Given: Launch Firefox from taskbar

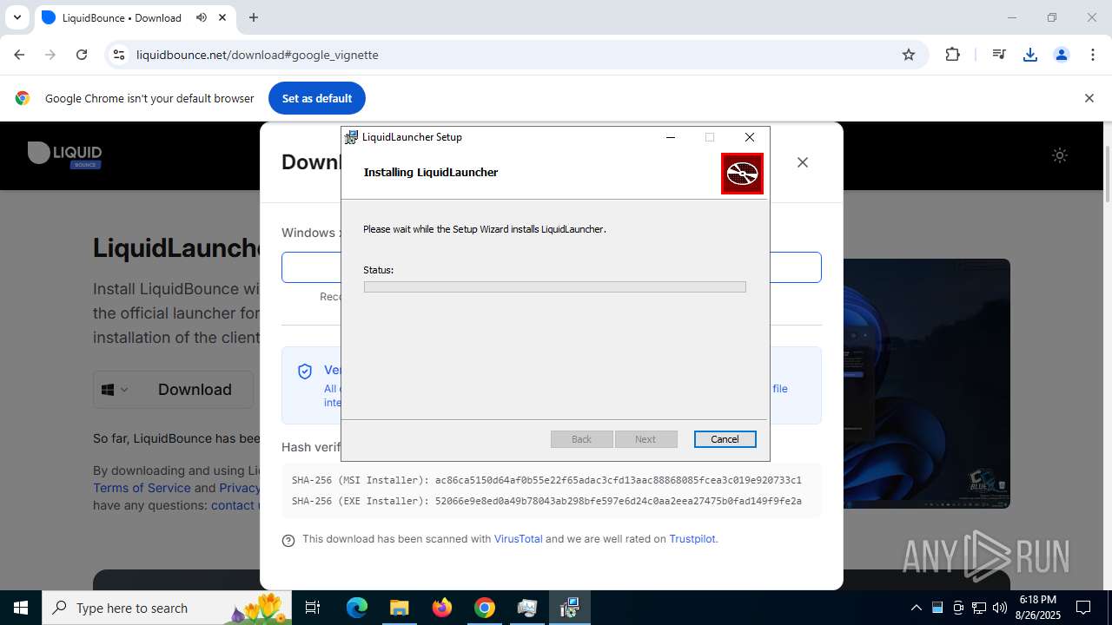Looking at the screenshot, I should click(442, 608).
